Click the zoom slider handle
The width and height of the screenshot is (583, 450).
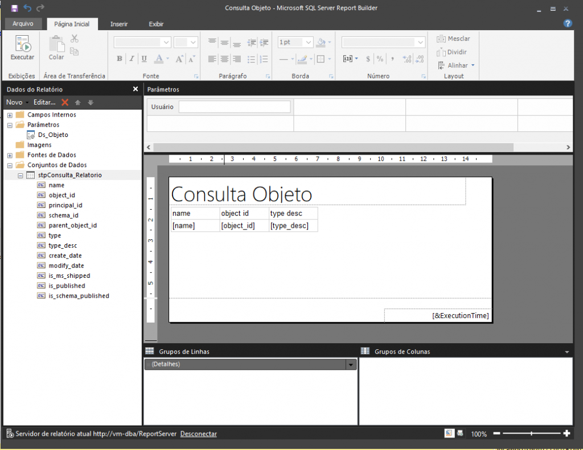click(x=531, y=434)
